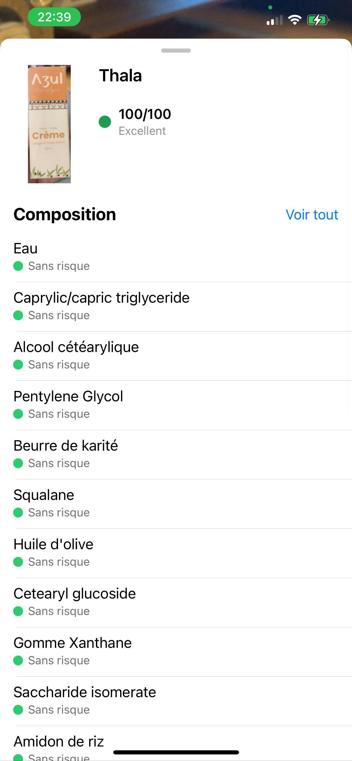The width and height of the screenshot is (352, 761).
Task: Tap green risk dot under Gomme Xanthane
Action: (x=18, y=660)
